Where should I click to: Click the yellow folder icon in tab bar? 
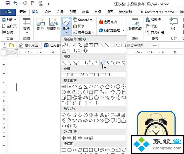point(11,45)
